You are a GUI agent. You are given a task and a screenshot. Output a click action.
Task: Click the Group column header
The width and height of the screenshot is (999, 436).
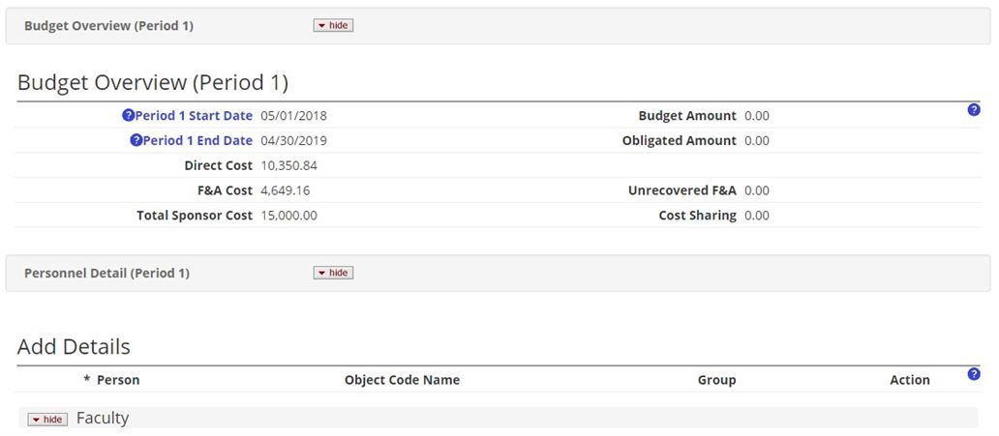[x=716, y=380]
